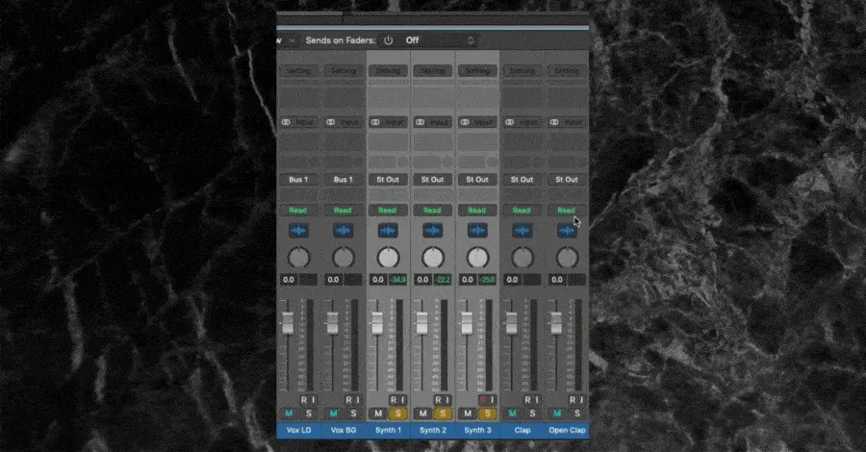Open Open Clap St Out output slot
Screen dimensions: 866x452
(567, 180)
